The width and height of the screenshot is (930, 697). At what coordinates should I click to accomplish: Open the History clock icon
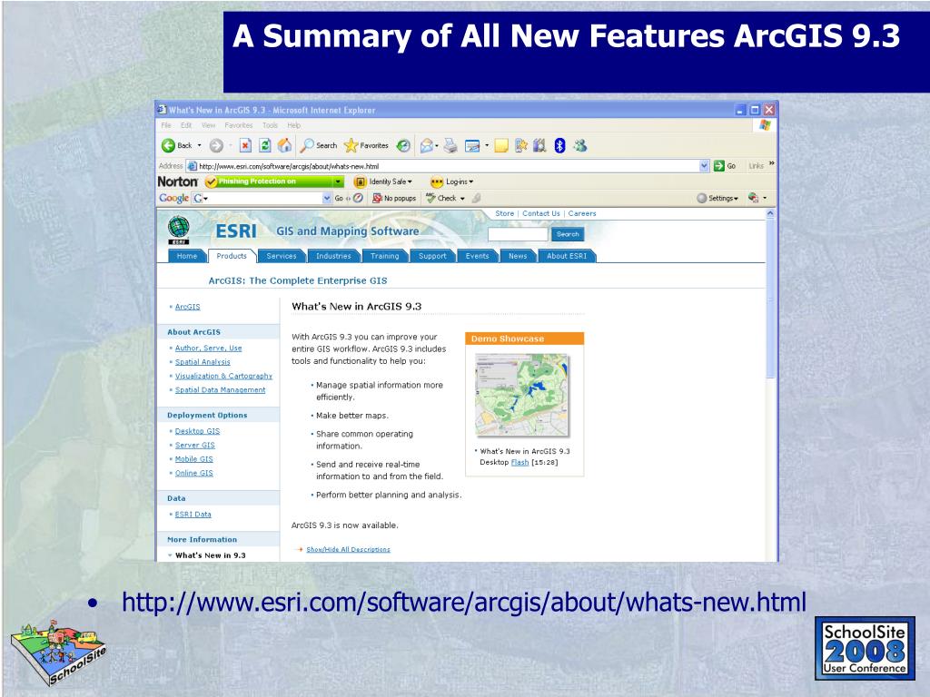403,145
